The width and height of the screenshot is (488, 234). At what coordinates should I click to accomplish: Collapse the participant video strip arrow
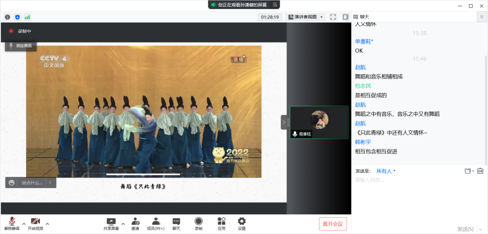pyautogui.click(x=283, y=122)
